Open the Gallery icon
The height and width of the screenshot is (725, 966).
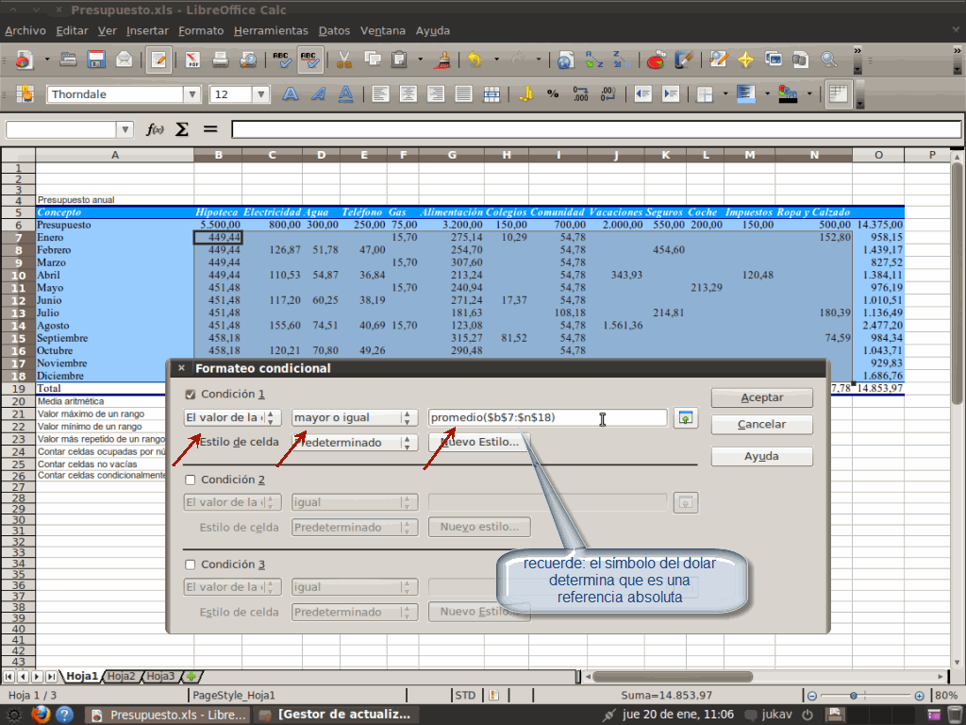click(774, 59)
